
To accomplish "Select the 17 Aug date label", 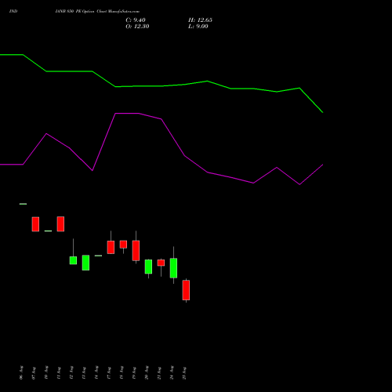I will 109,372.
